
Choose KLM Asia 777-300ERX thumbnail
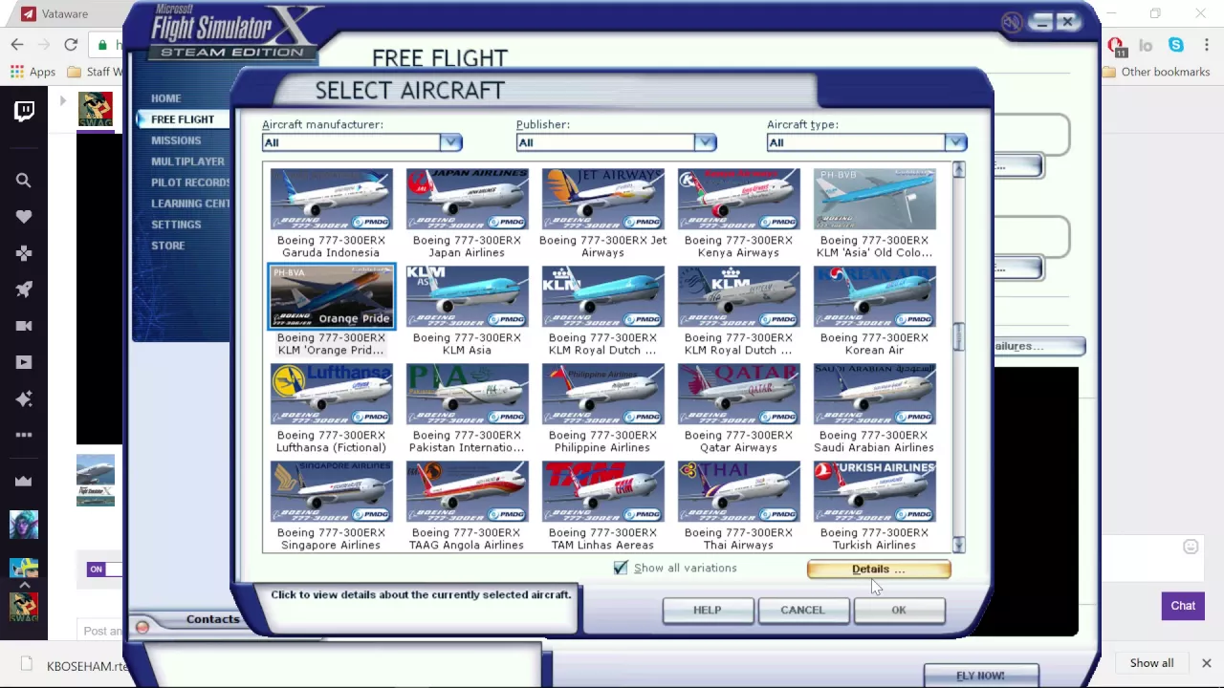pos(467,297)
